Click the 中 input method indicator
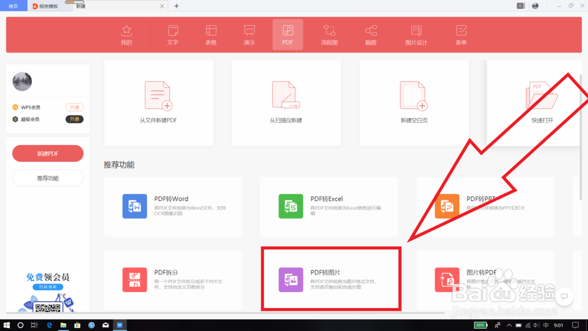 point(546,325)
